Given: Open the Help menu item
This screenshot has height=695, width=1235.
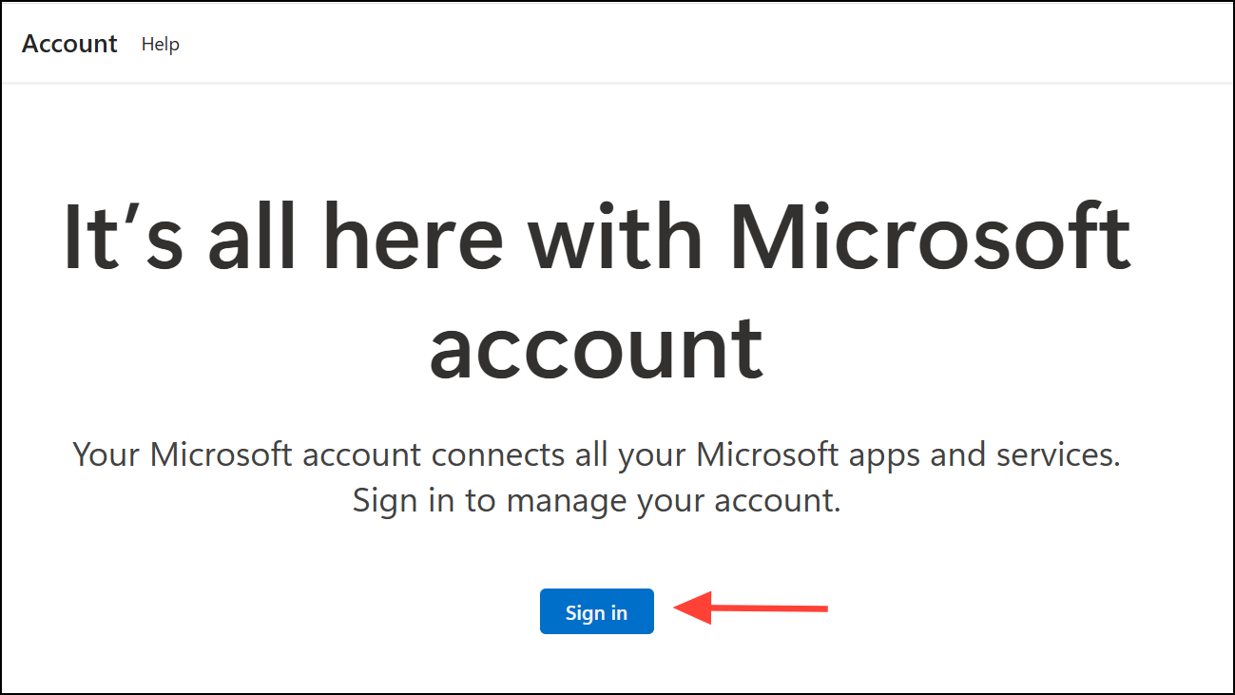Looking at the screenshot, I should [160, 45].
